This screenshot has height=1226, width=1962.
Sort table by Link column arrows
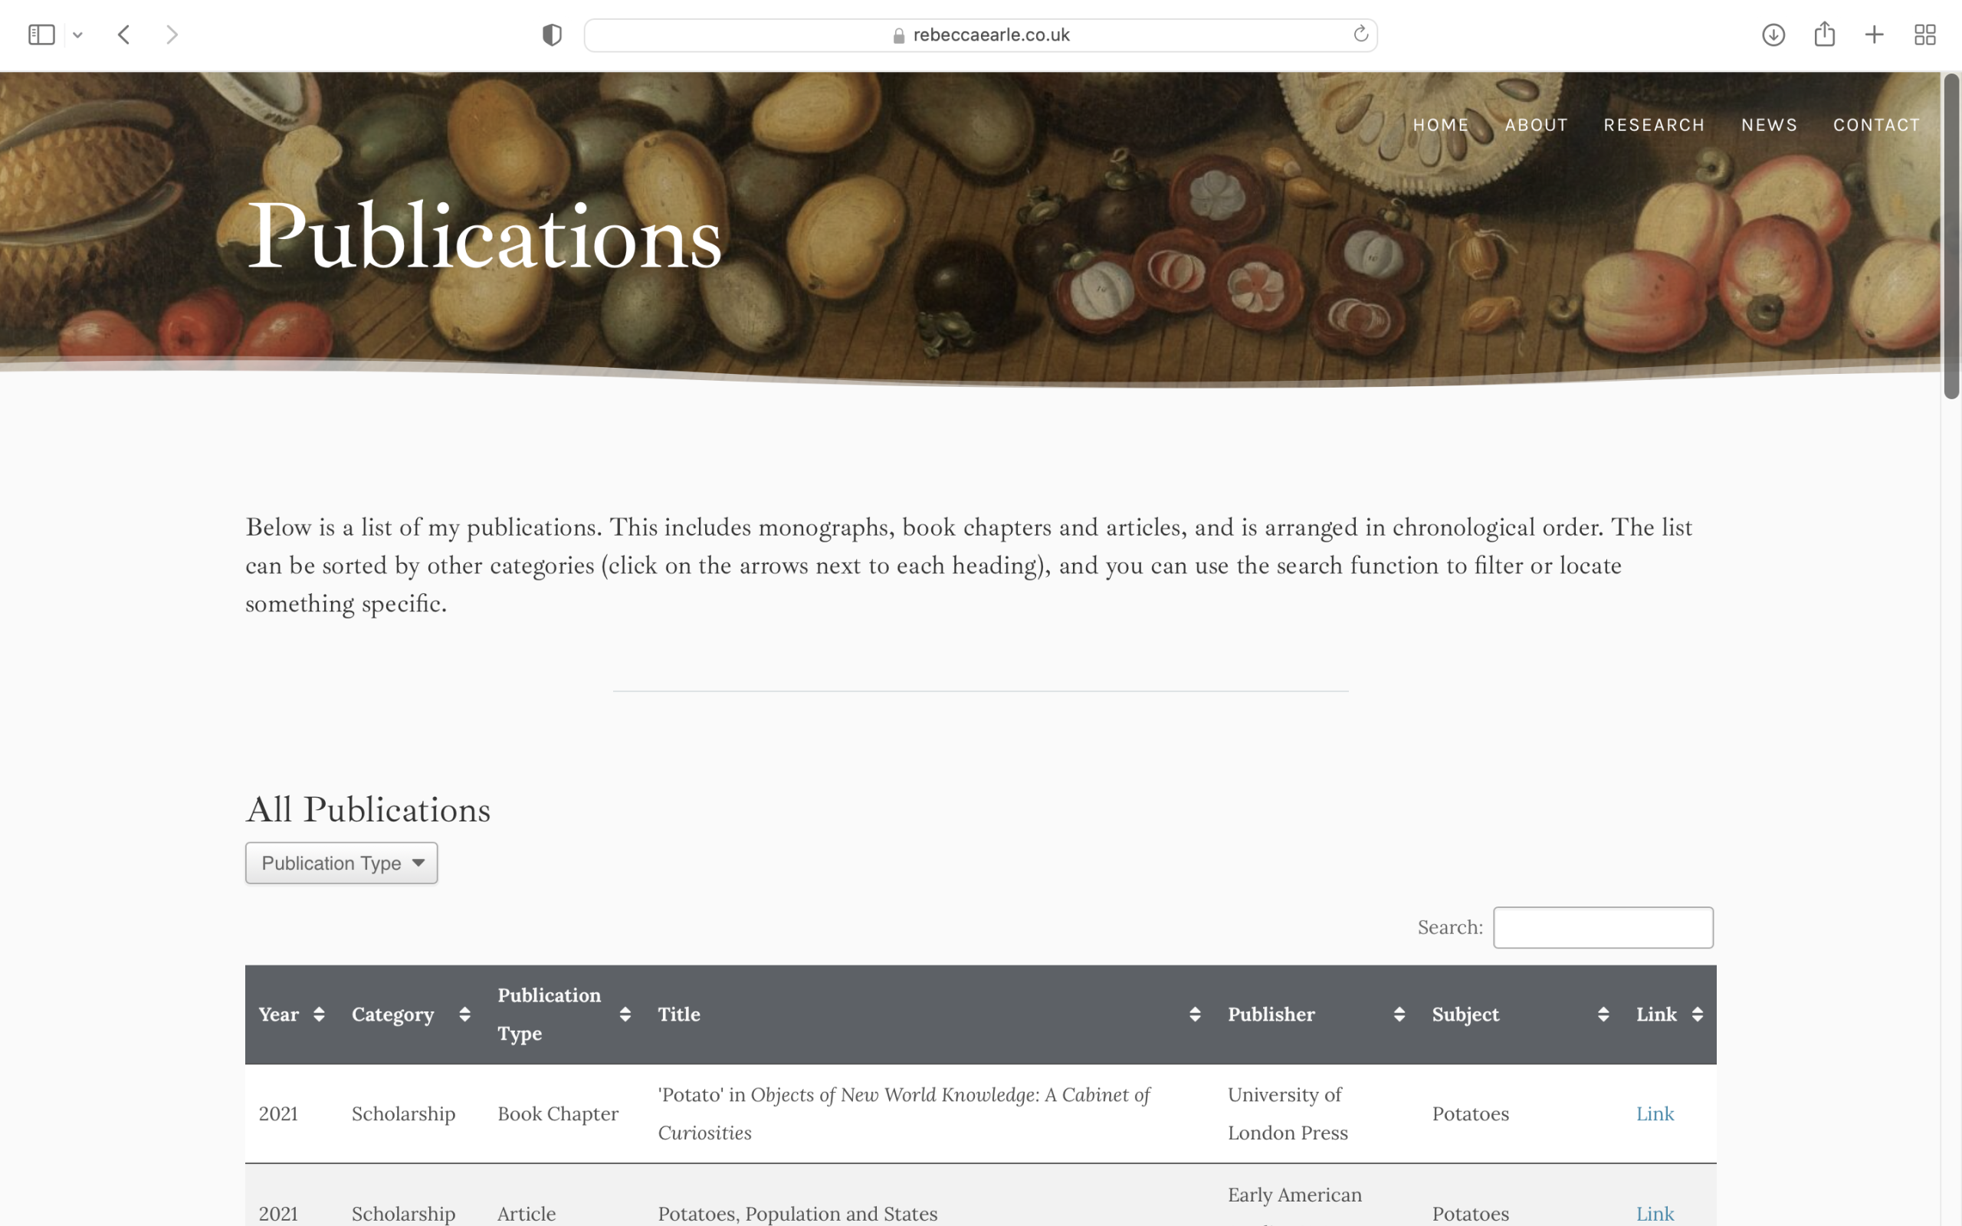tap(1698, 1015)
